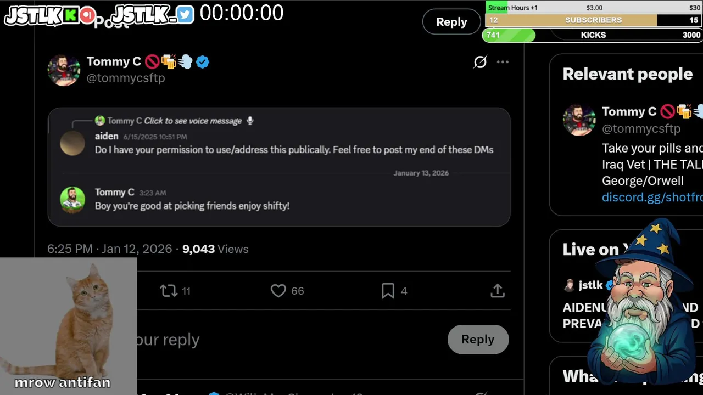Open Tommy C's profile avatar on the post
The width and height of the screenshot is (703, 395).
click(64, 70)
